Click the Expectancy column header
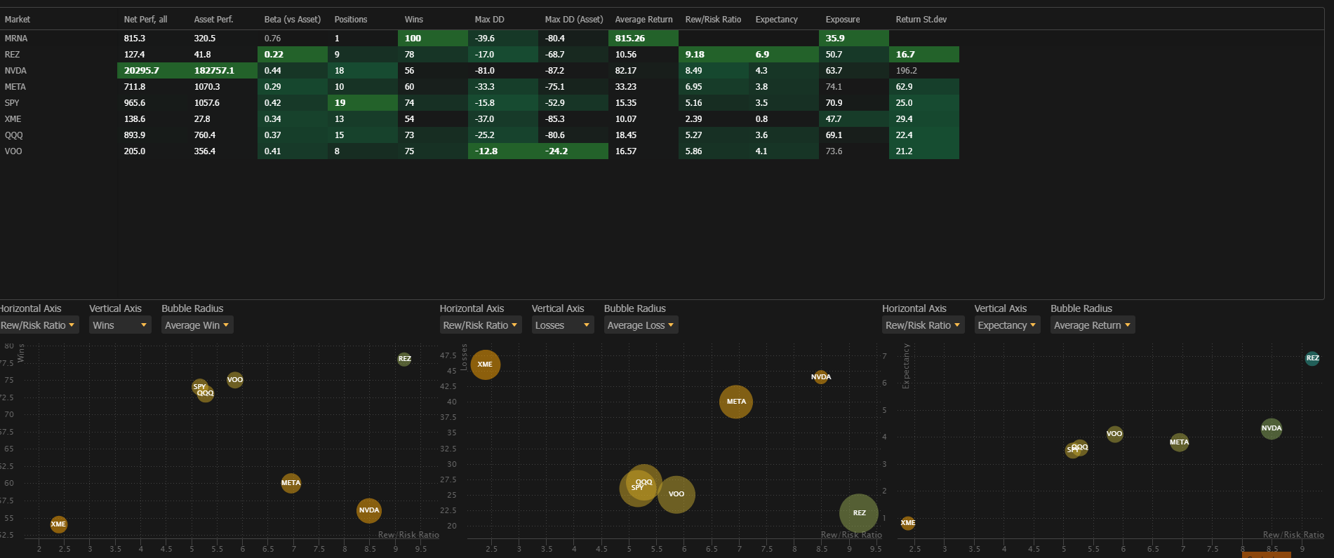Viewport: 1334px width, 558px height. (776, 20)
